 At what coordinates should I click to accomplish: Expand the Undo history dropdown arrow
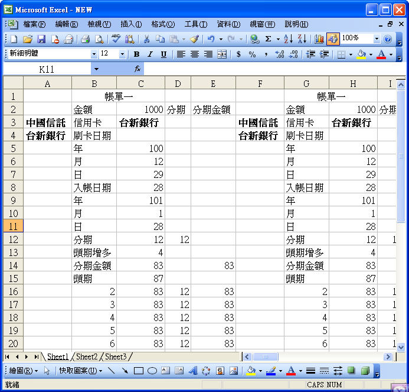coord(221,40)
